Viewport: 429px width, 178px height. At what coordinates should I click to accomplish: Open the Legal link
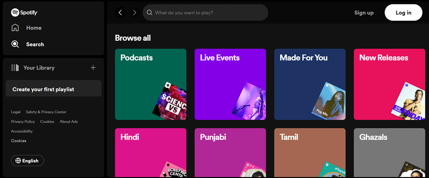[x=15, y=112]
